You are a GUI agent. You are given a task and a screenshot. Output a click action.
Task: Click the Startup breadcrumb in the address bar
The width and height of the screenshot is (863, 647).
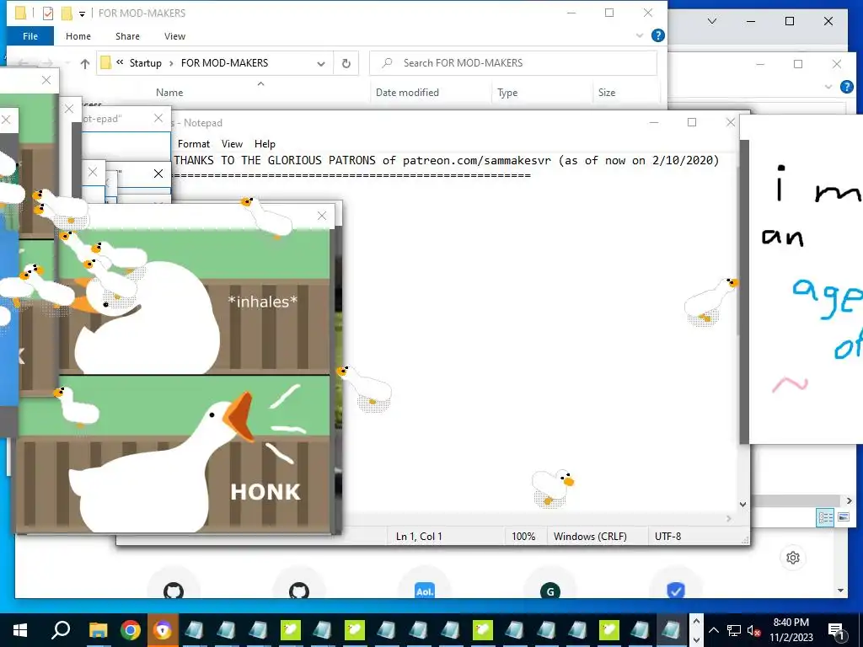pos(145,62)
